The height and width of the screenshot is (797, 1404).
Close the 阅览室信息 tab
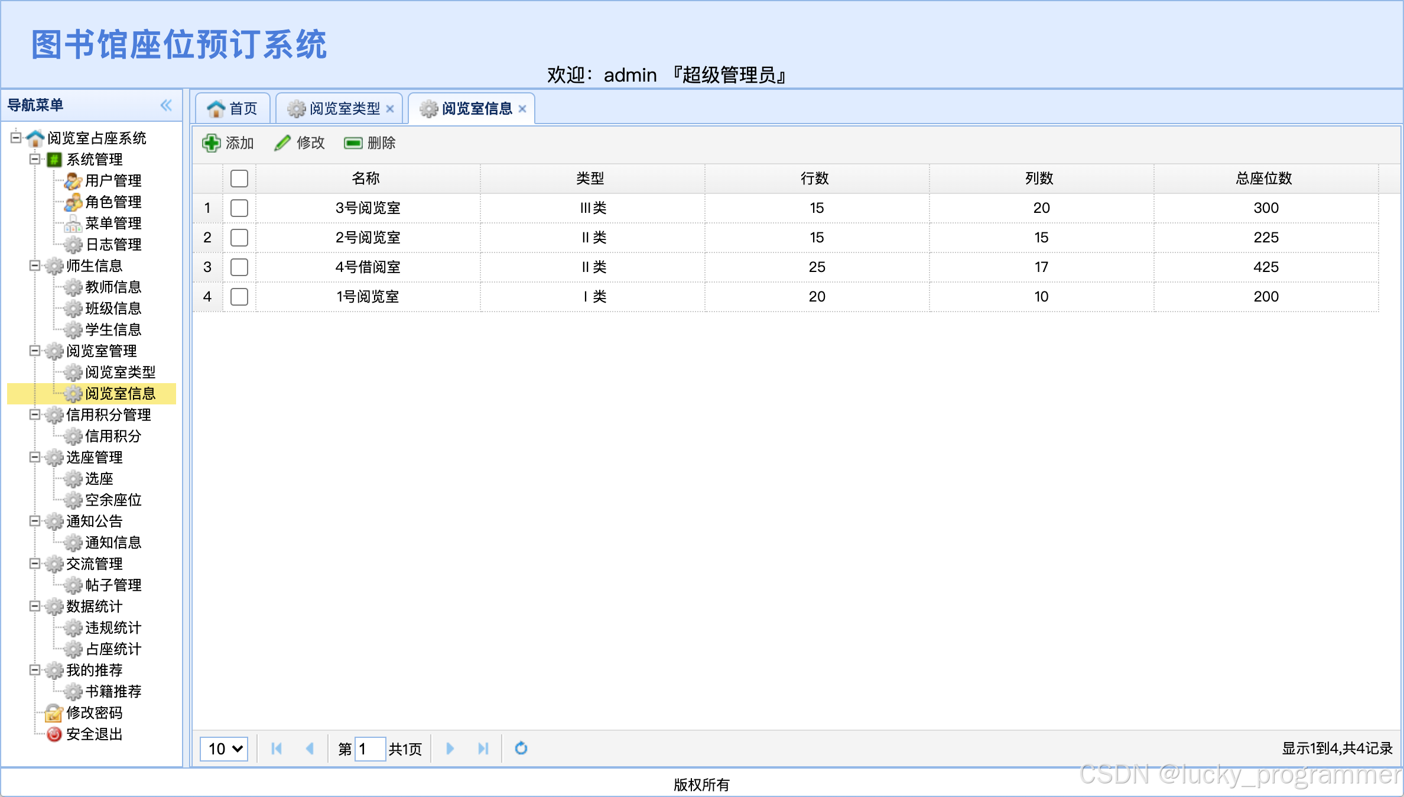pos(522,109)
